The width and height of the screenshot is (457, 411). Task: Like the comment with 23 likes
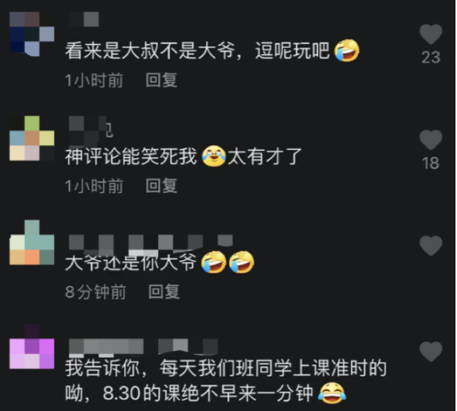pyautogui.click(x=431, y=34)
